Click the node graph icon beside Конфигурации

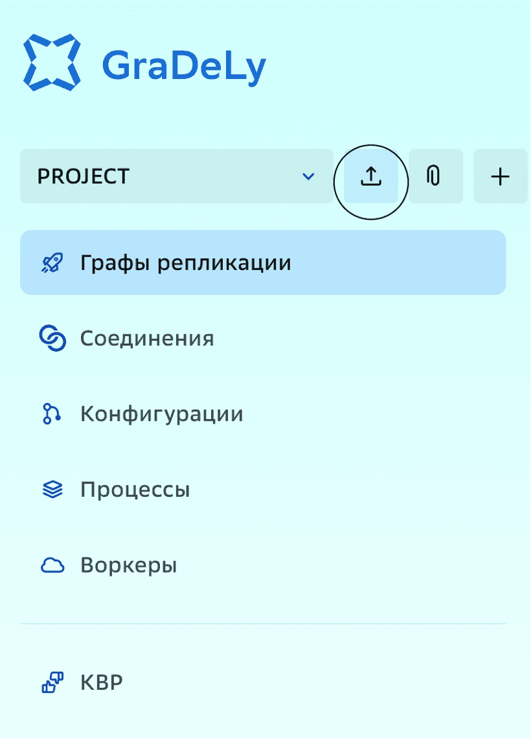click(x=52, y=413)
